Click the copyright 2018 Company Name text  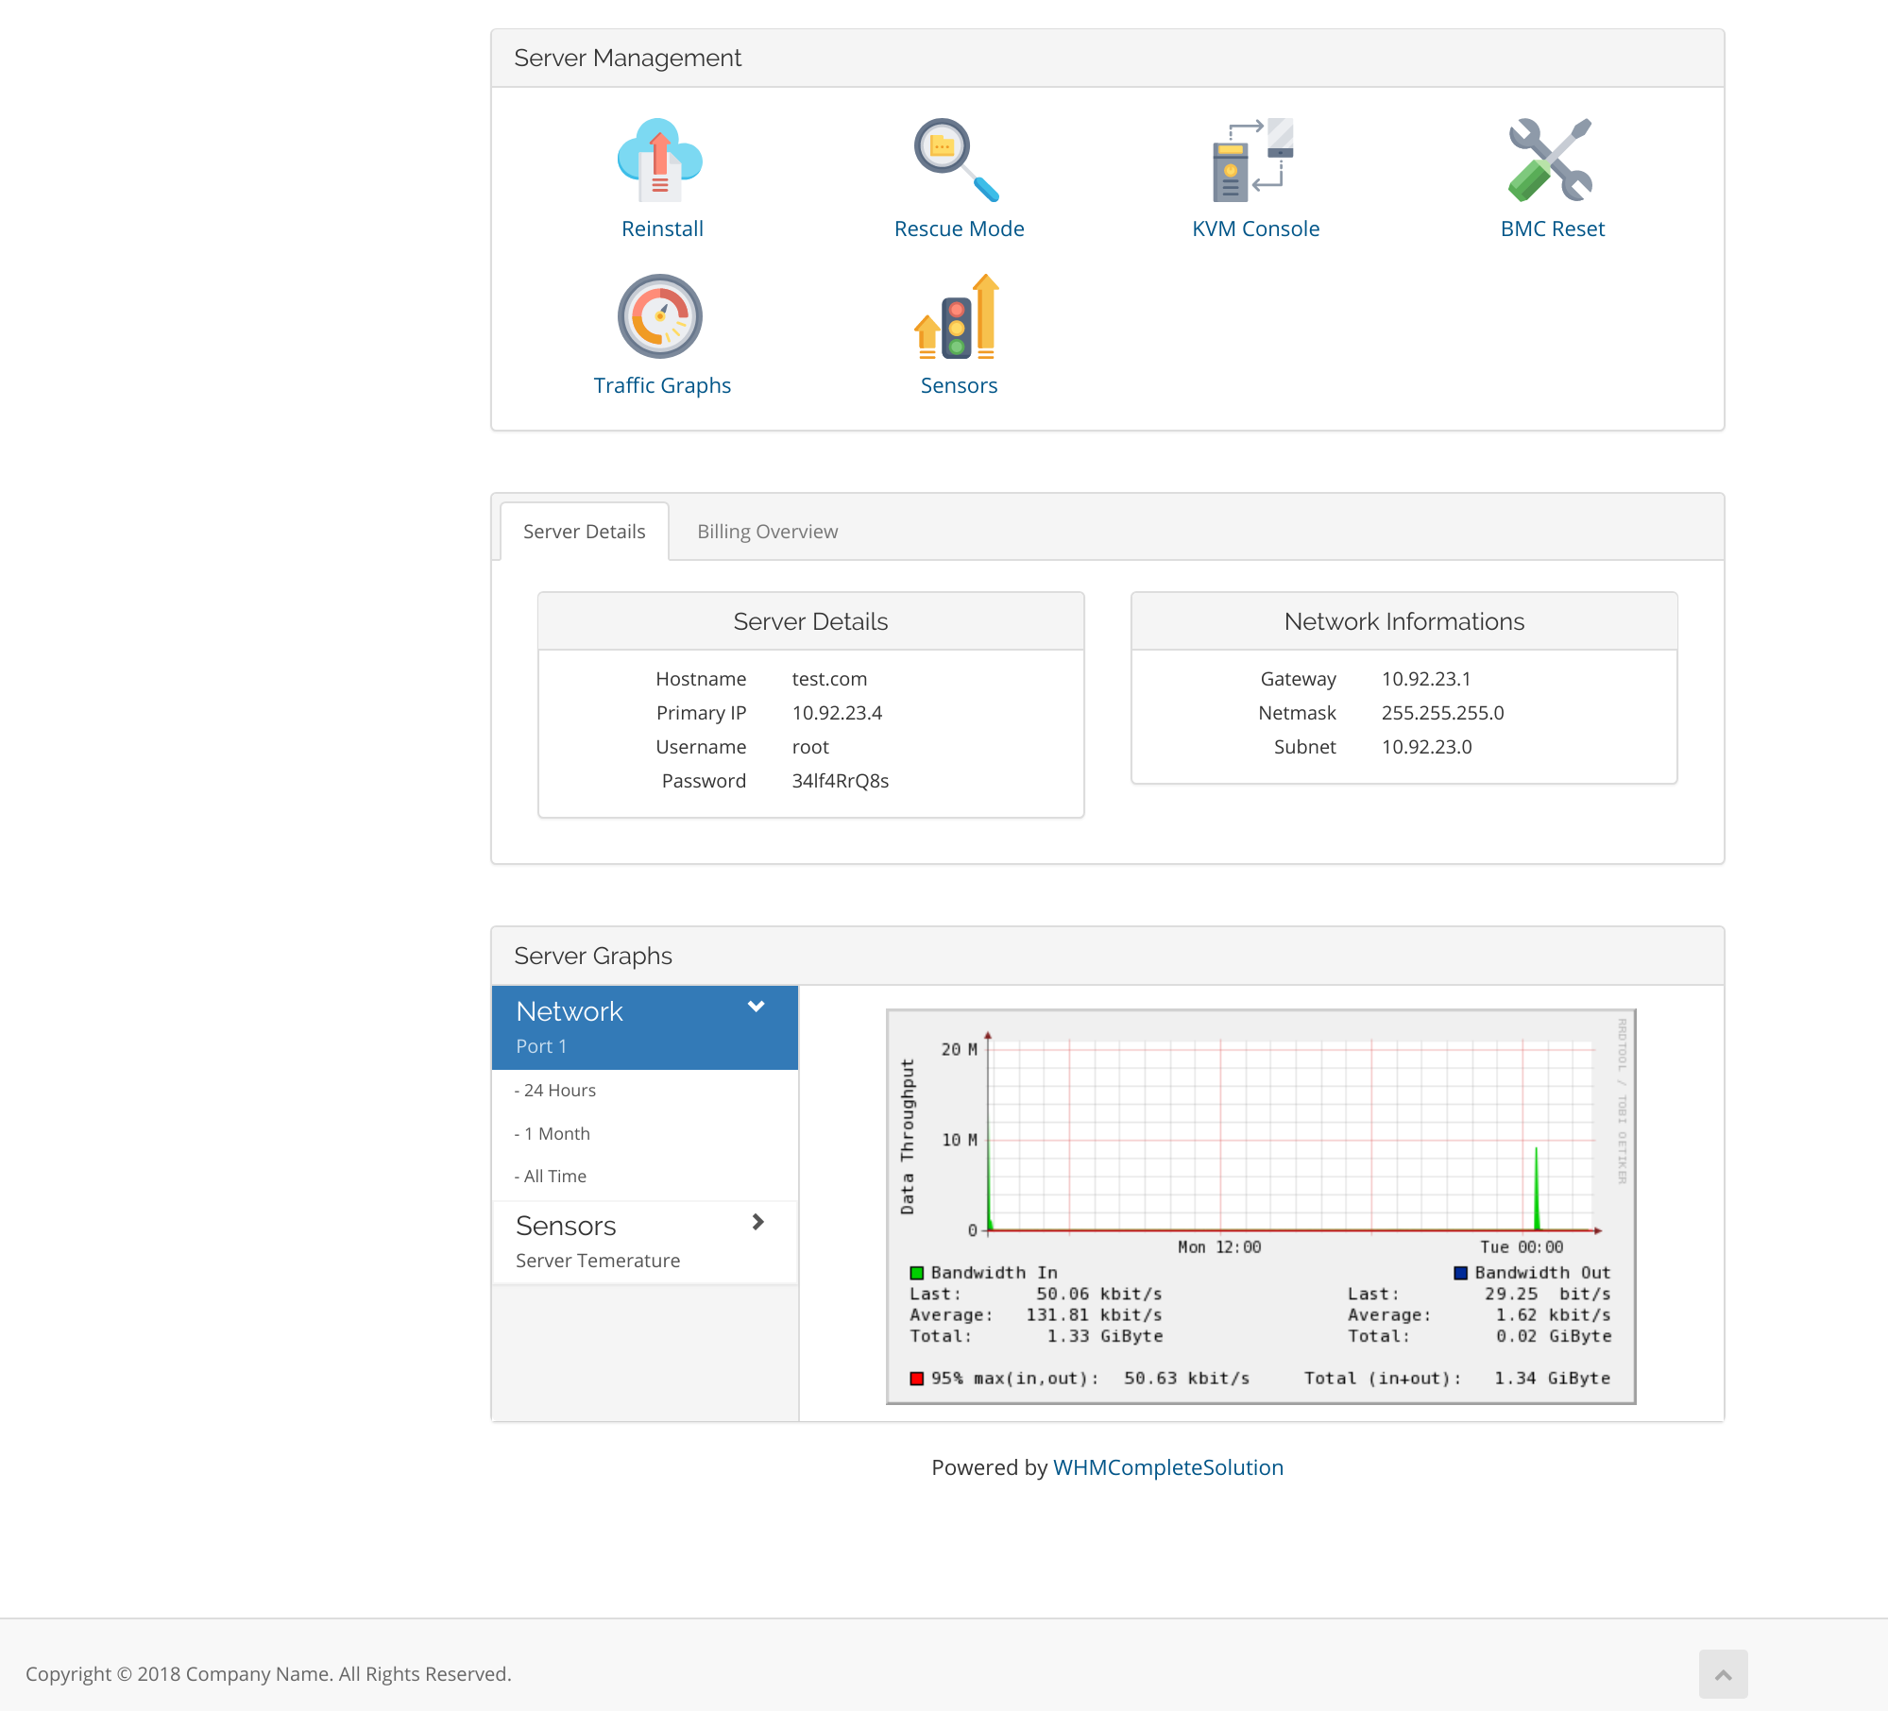tap(268, 1674)
